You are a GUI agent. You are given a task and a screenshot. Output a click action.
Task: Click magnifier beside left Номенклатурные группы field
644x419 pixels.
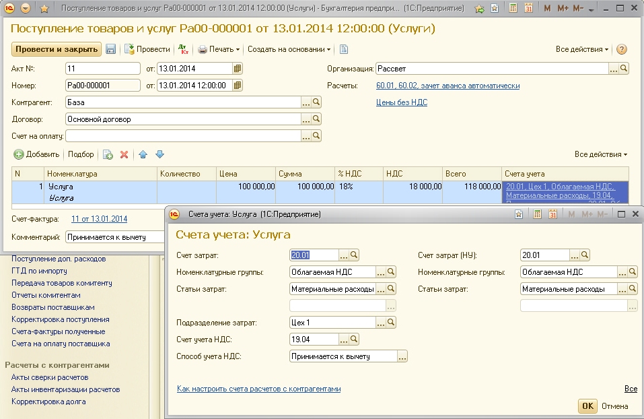click(x=391, y=272)
